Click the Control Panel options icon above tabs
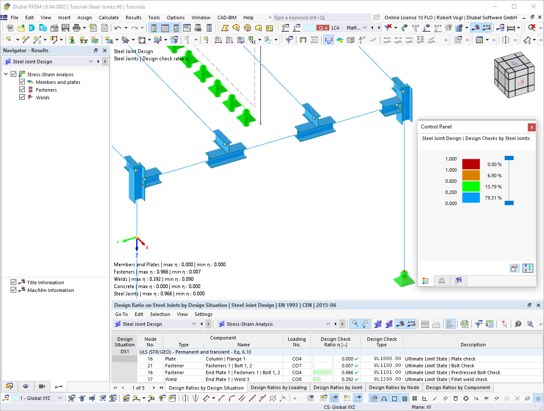The image size is (544, 411). click(514, 268)
